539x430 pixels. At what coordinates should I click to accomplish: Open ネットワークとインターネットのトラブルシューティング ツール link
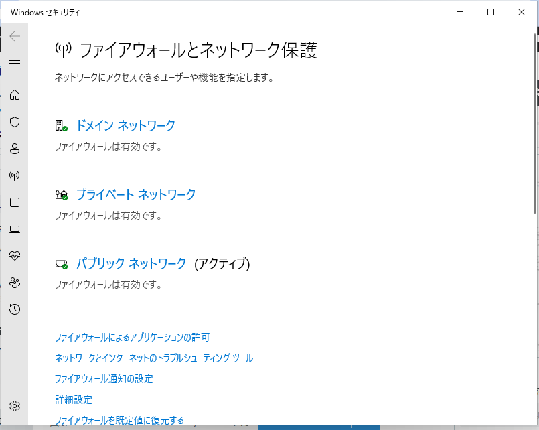154,358
